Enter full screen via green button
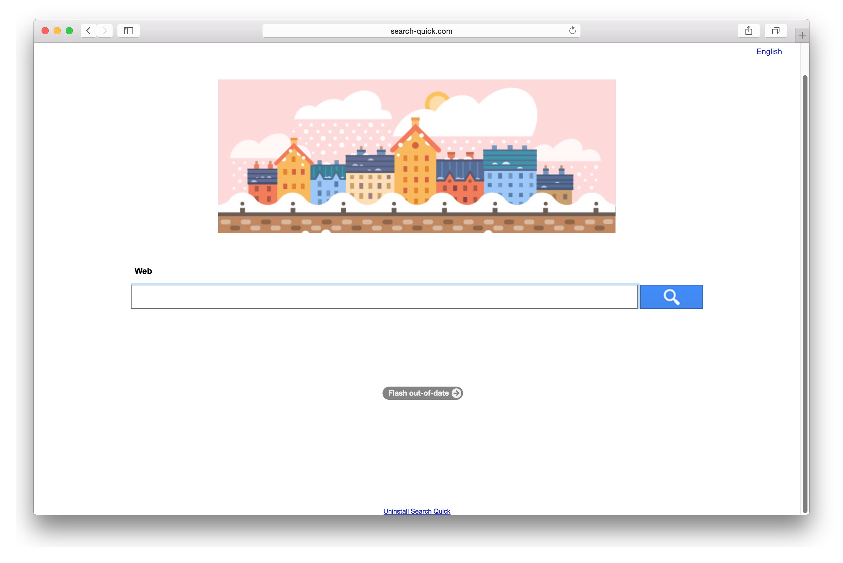843x563 pixels. pos(69,31)
